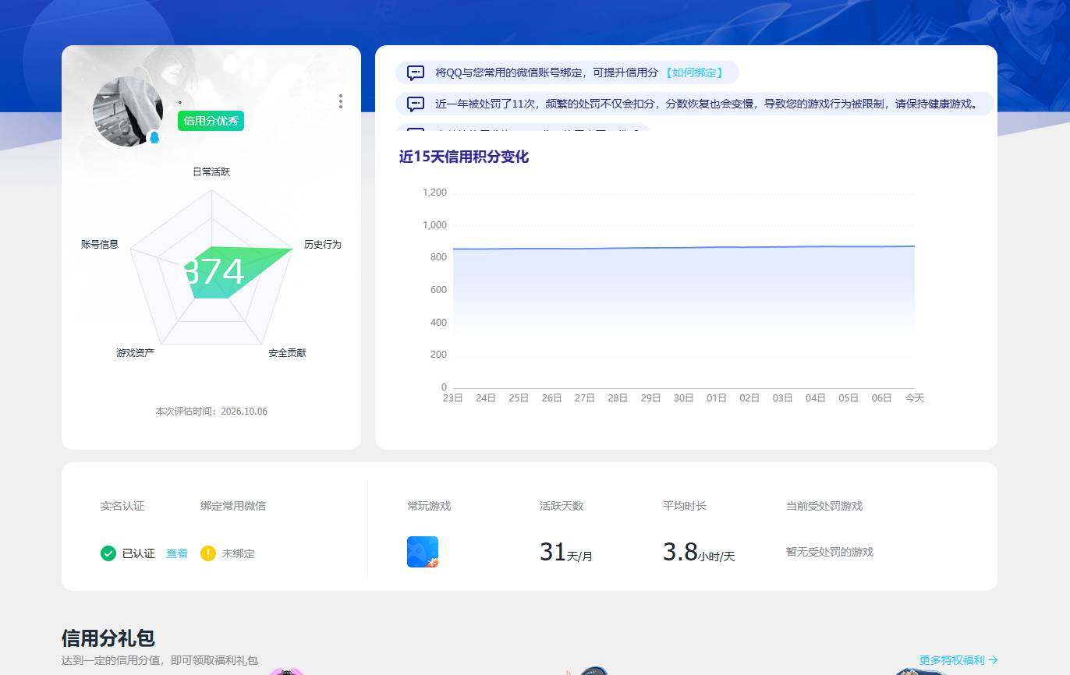
Task: Click the yellow warning icon by 未绑定
Action: pos(208,553)
